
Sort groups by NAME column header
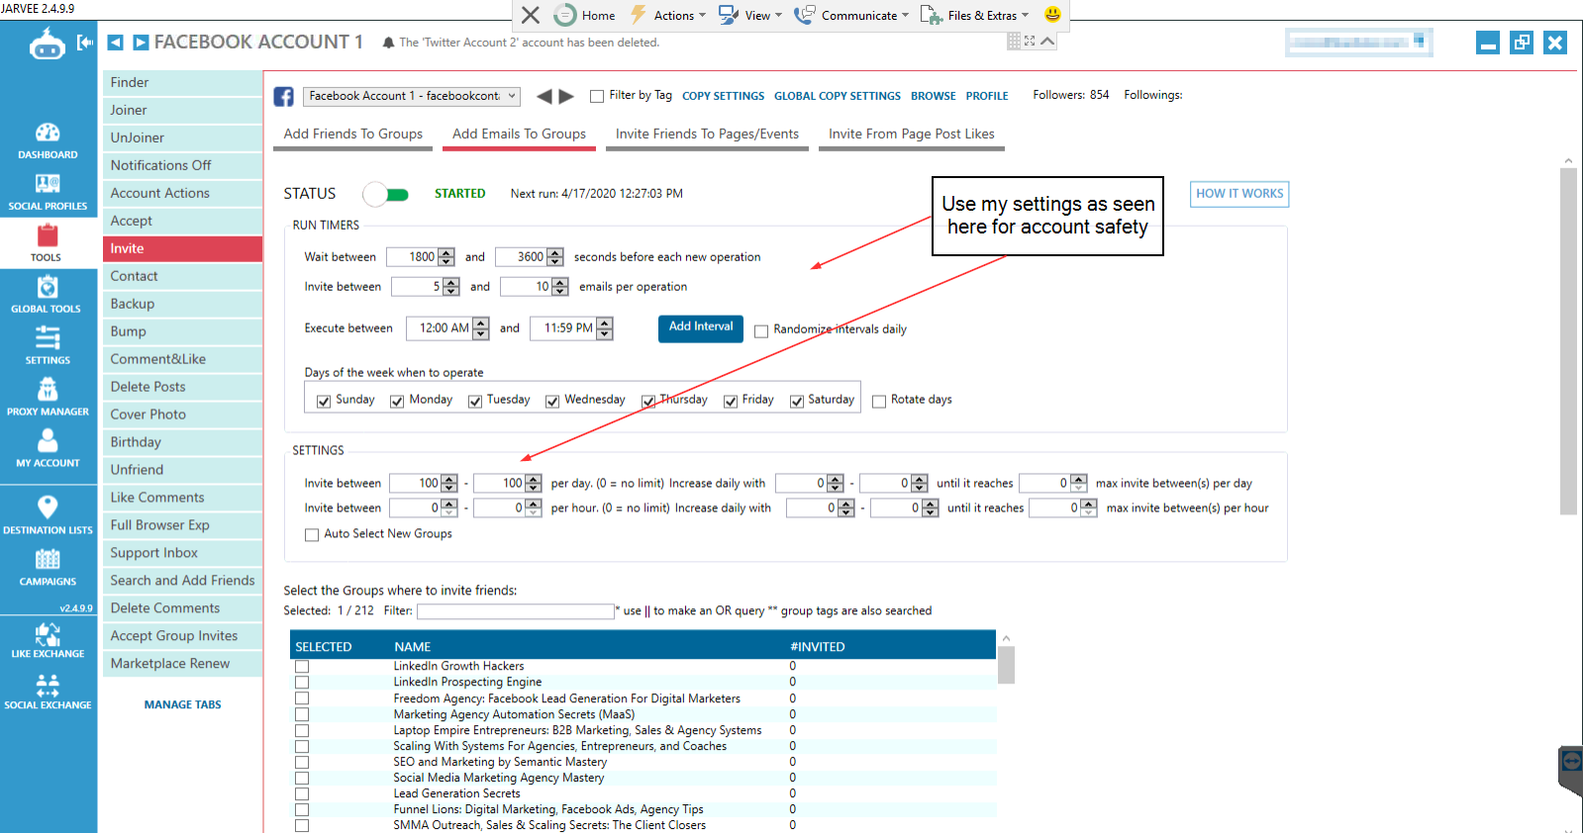click(413, 647)
